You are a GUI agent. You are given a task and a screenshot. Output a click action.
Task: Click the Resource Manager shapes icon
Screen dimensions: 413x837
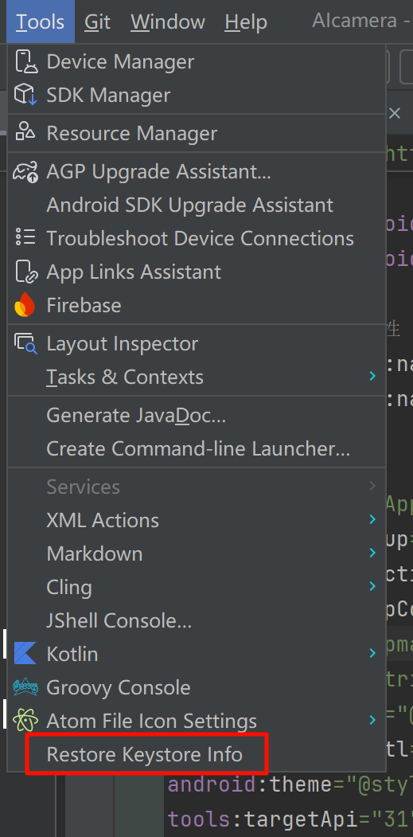(25, 133)
